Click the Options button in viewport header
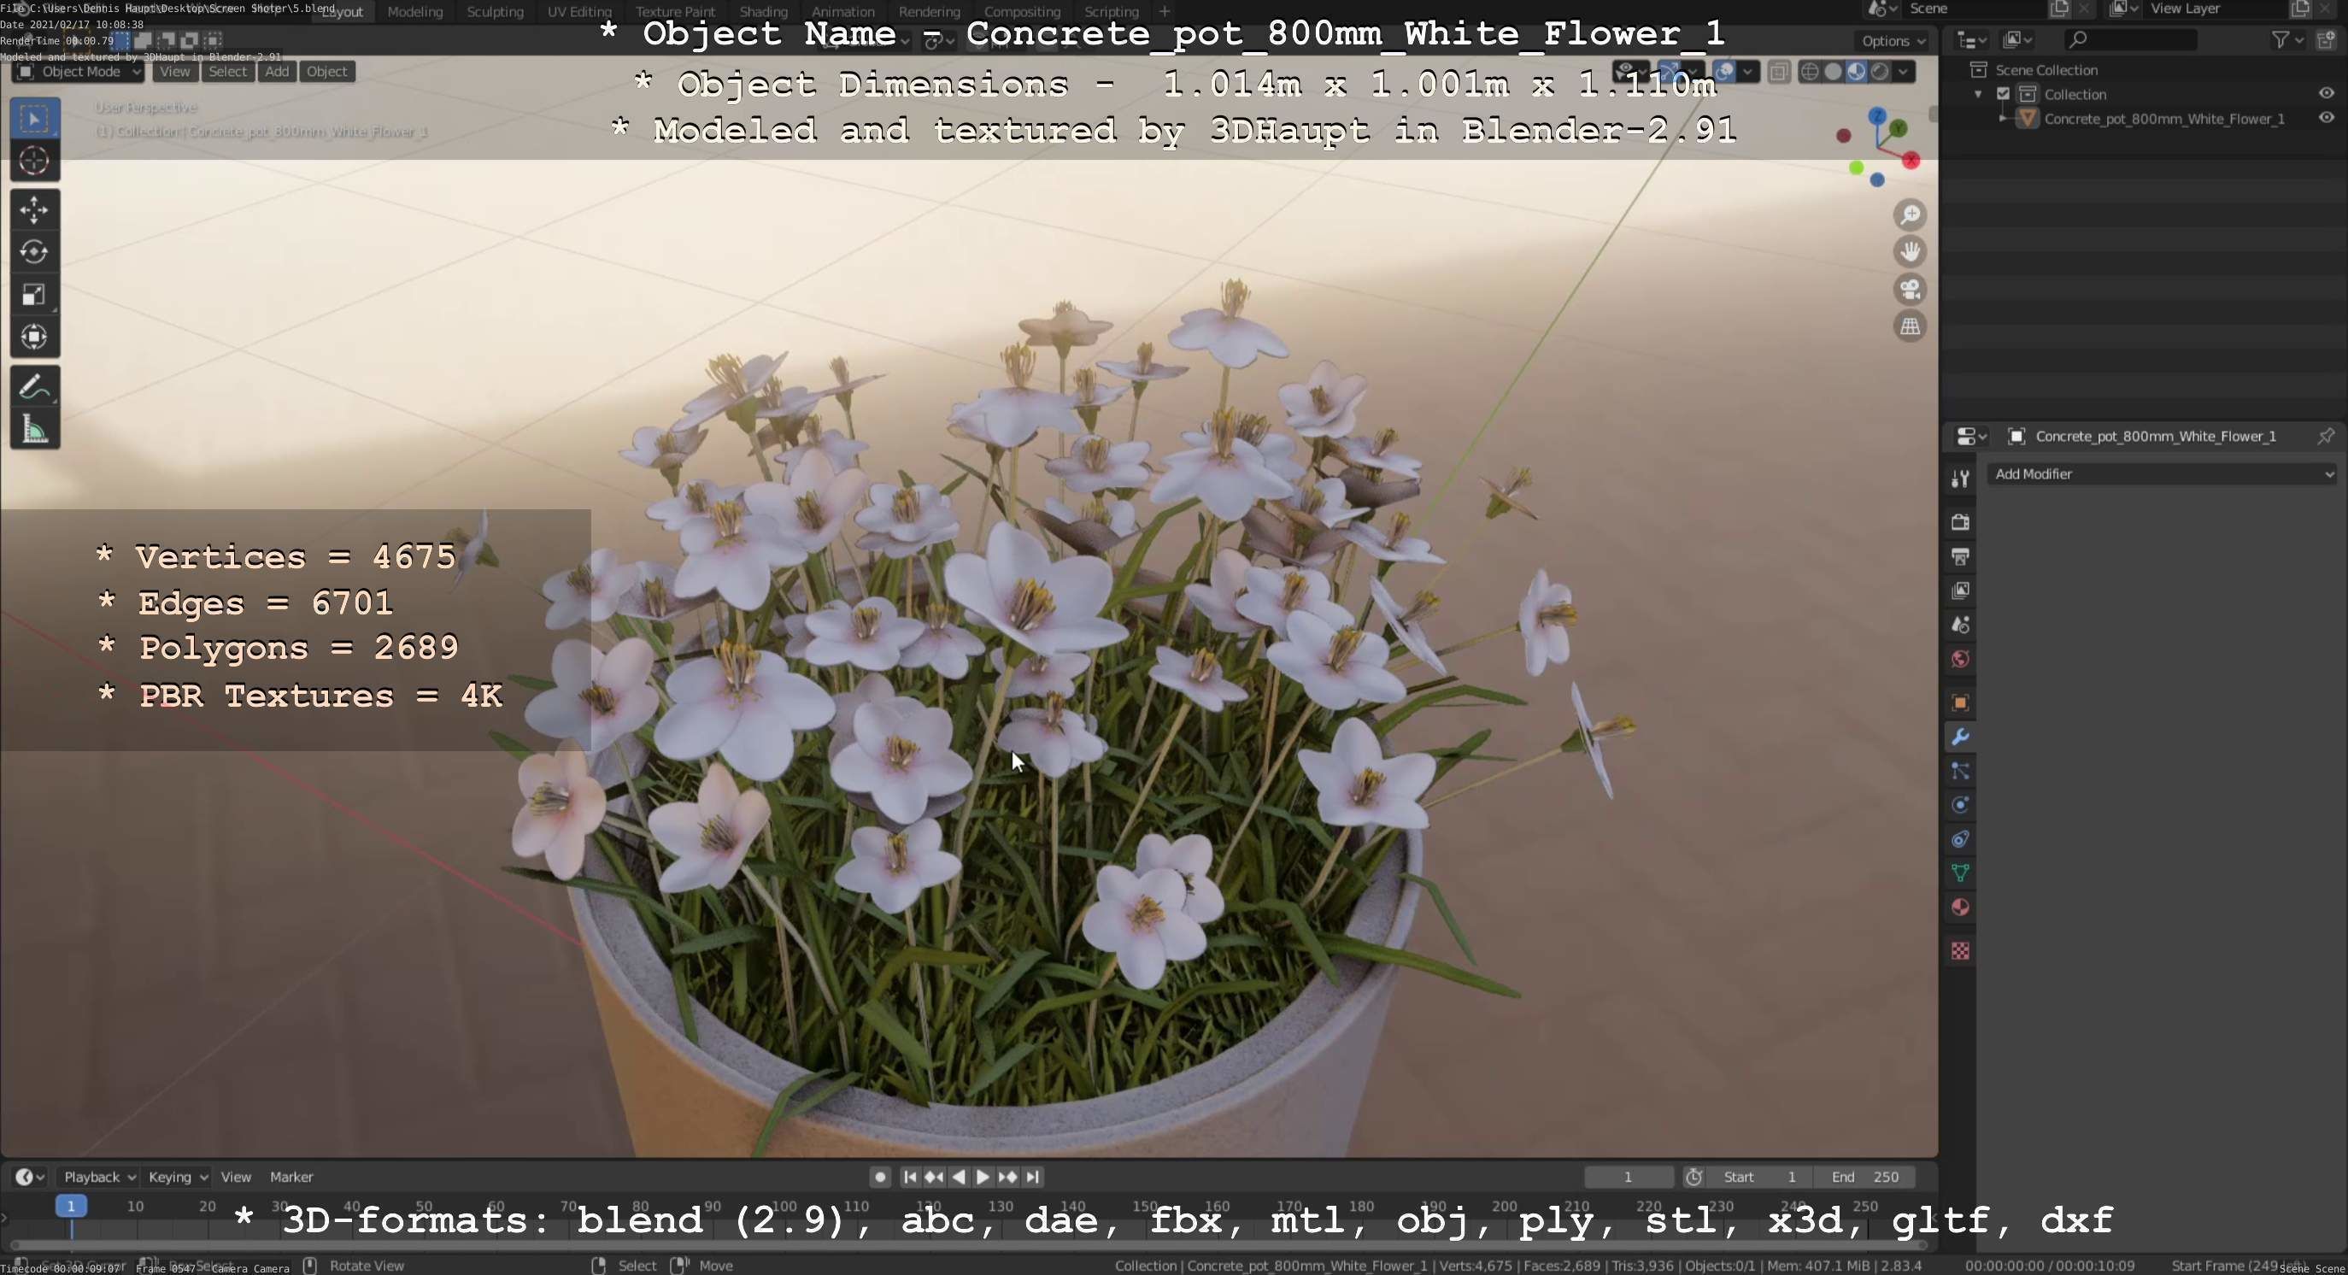Screen dimensions: 2348x1275 [x=1893, y=41]
